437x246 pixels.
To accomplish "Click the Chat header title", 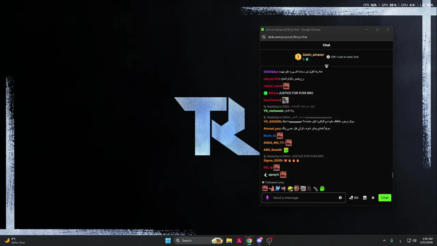I will point(326,45).
